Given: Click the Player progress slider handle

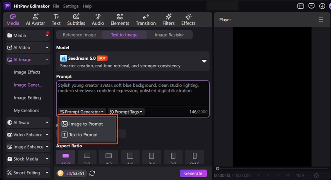Looking at the screenshot, I should click(218, 168).
